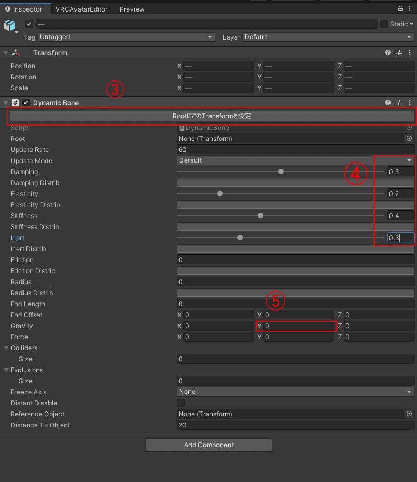
Task: Open Transform component three-dot menu
Action: [410, 52]
